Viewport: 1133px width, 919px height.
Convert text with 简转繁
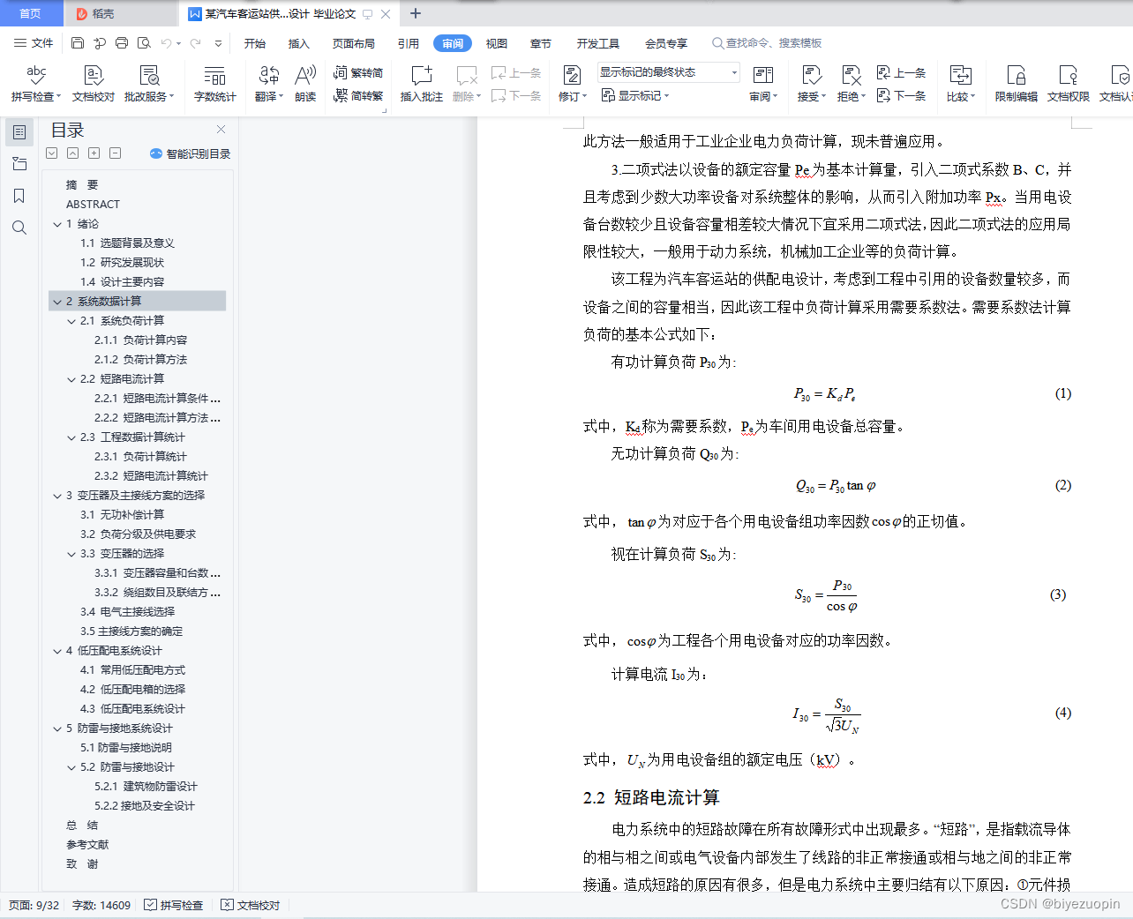click(x=358, y=95)
